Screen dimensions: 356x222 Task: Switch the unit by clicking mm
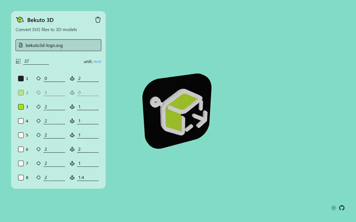pos(98,61)
